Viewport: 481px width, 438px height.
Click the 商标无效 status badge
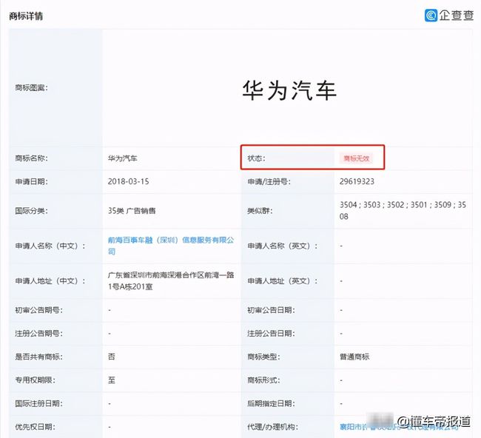(x=356, y=158)
